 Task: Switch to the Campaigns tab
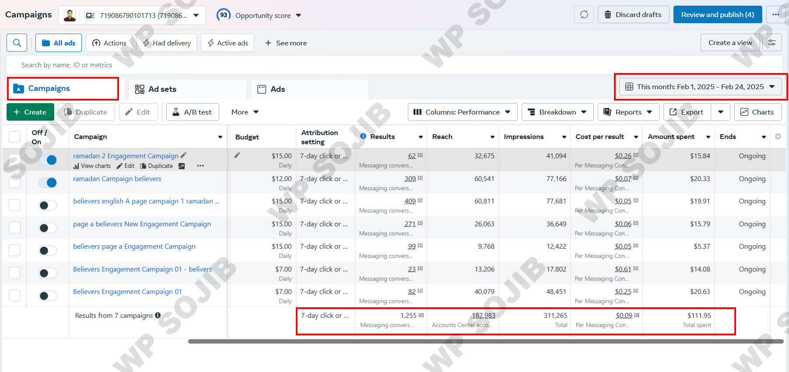(63, 88)
